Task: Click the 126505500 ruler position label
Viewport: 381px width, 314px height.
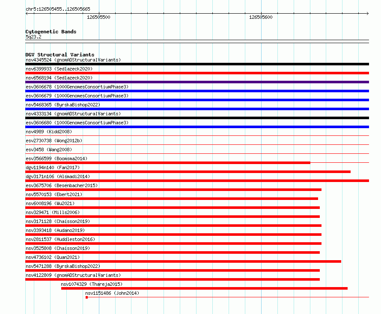Action: point(98,17)
